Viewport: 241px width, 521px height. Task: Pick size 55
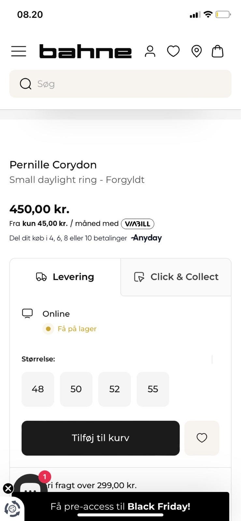pos(153,389)
